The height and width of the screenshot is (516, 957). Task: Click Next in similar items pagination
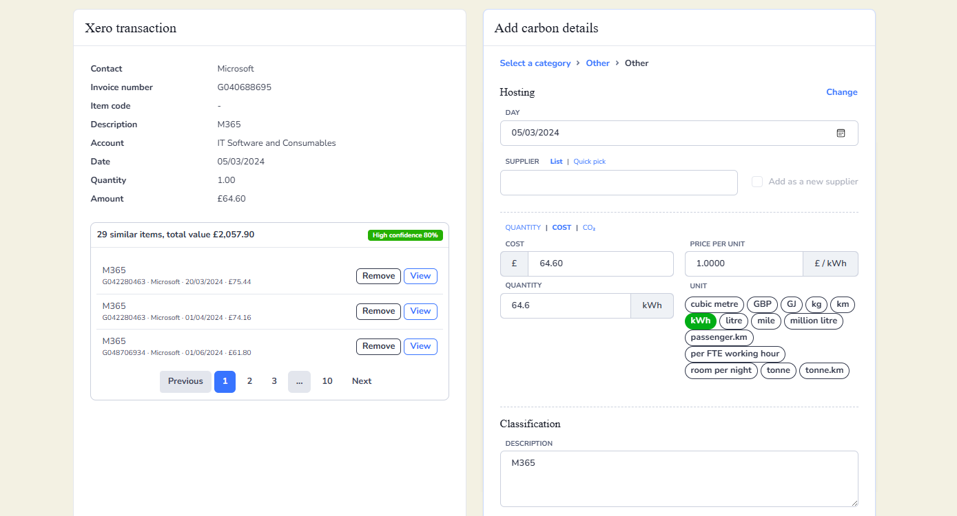[x=362, y=382]
